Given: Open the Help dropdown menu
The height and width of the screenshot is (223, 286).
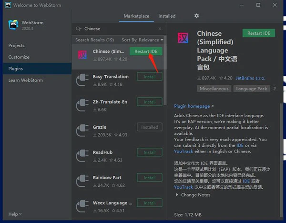Looking at the screenshot, I should coord(15,214).
